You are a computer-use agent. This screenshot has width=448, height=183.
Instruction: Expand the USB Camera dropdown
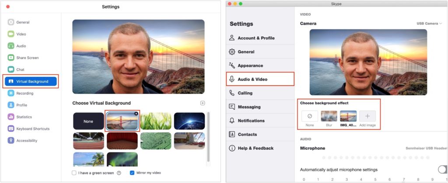point(429,24)
